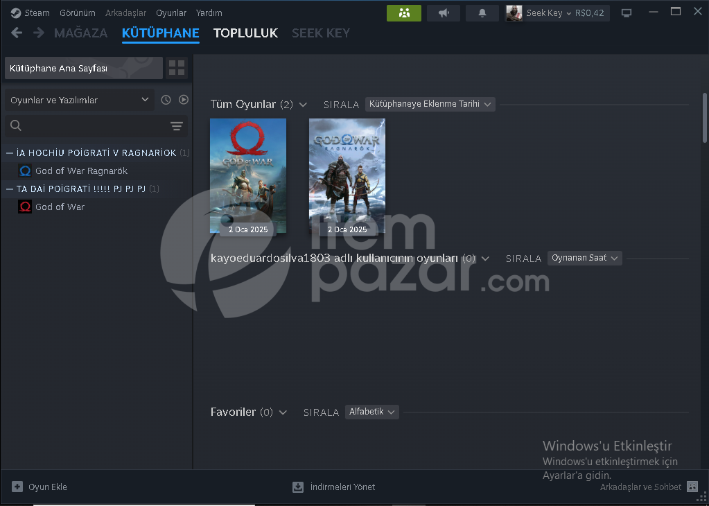Go back with the left arrow
This screenshot has width=709, height=506.
click(17, 33)
